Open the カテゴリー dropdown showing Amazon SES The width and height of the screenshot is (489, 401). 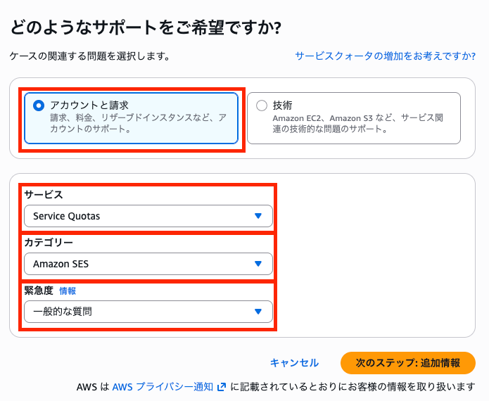coord(148,264)
